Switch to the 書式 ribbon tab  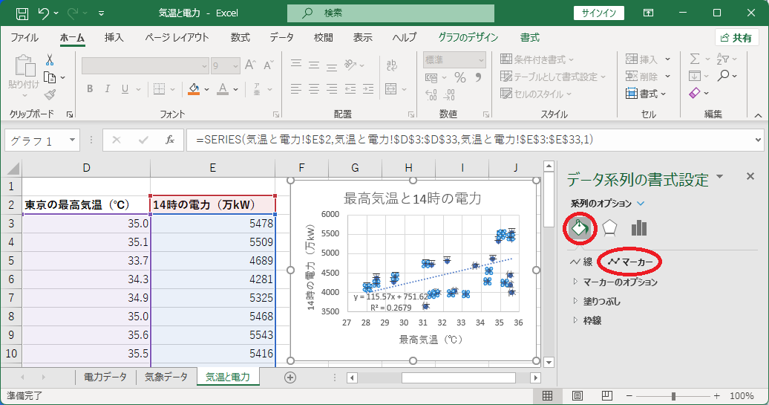[530, 38]
